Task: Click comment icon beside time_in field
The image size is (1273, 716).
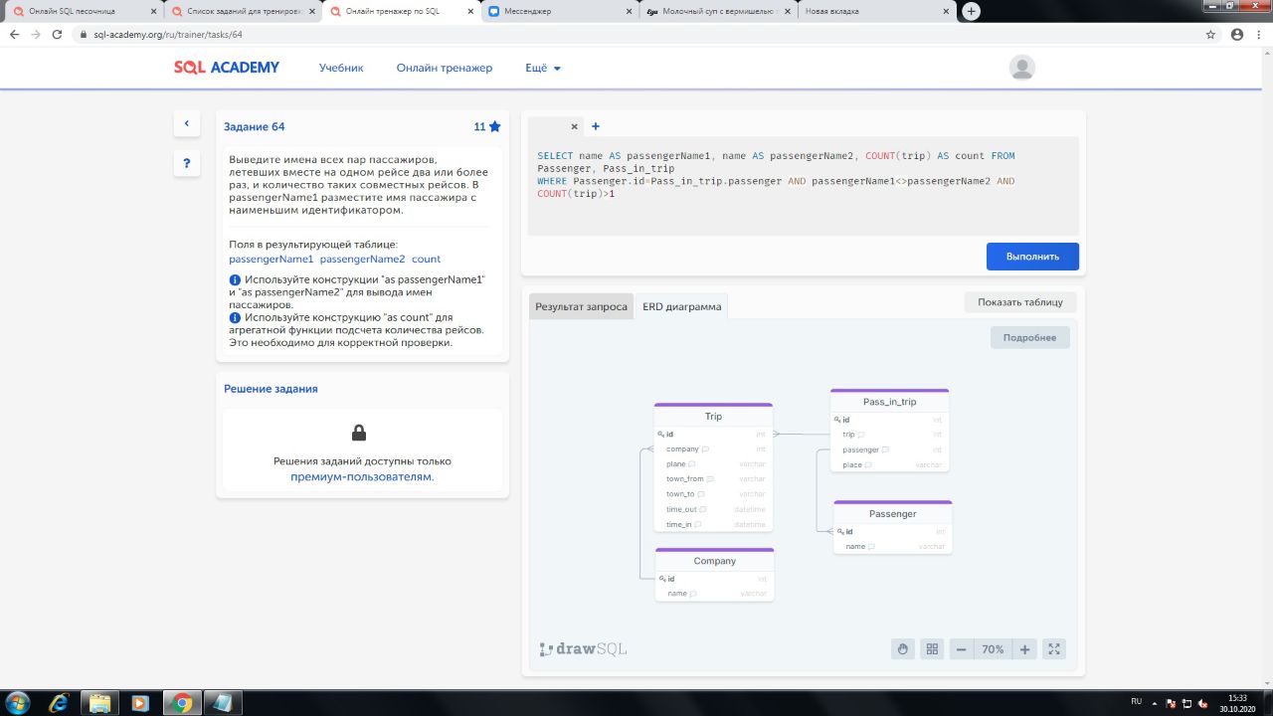Action: pyautogui.click(x=698, y=524)
